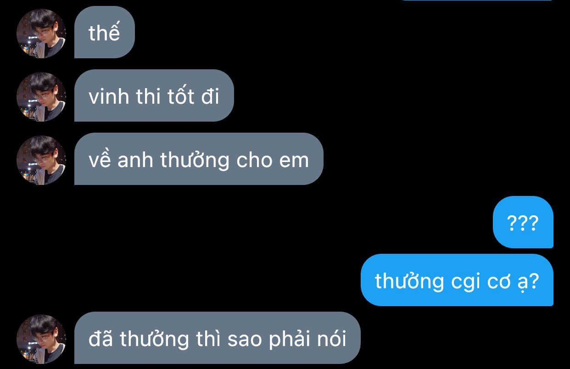Image resolution: width=570 pixels, height=369 pixels.
Task: Tap the profile picture next to "vinh thi tốt đi"
Action: pyautogui.click(x=41, y=97)
